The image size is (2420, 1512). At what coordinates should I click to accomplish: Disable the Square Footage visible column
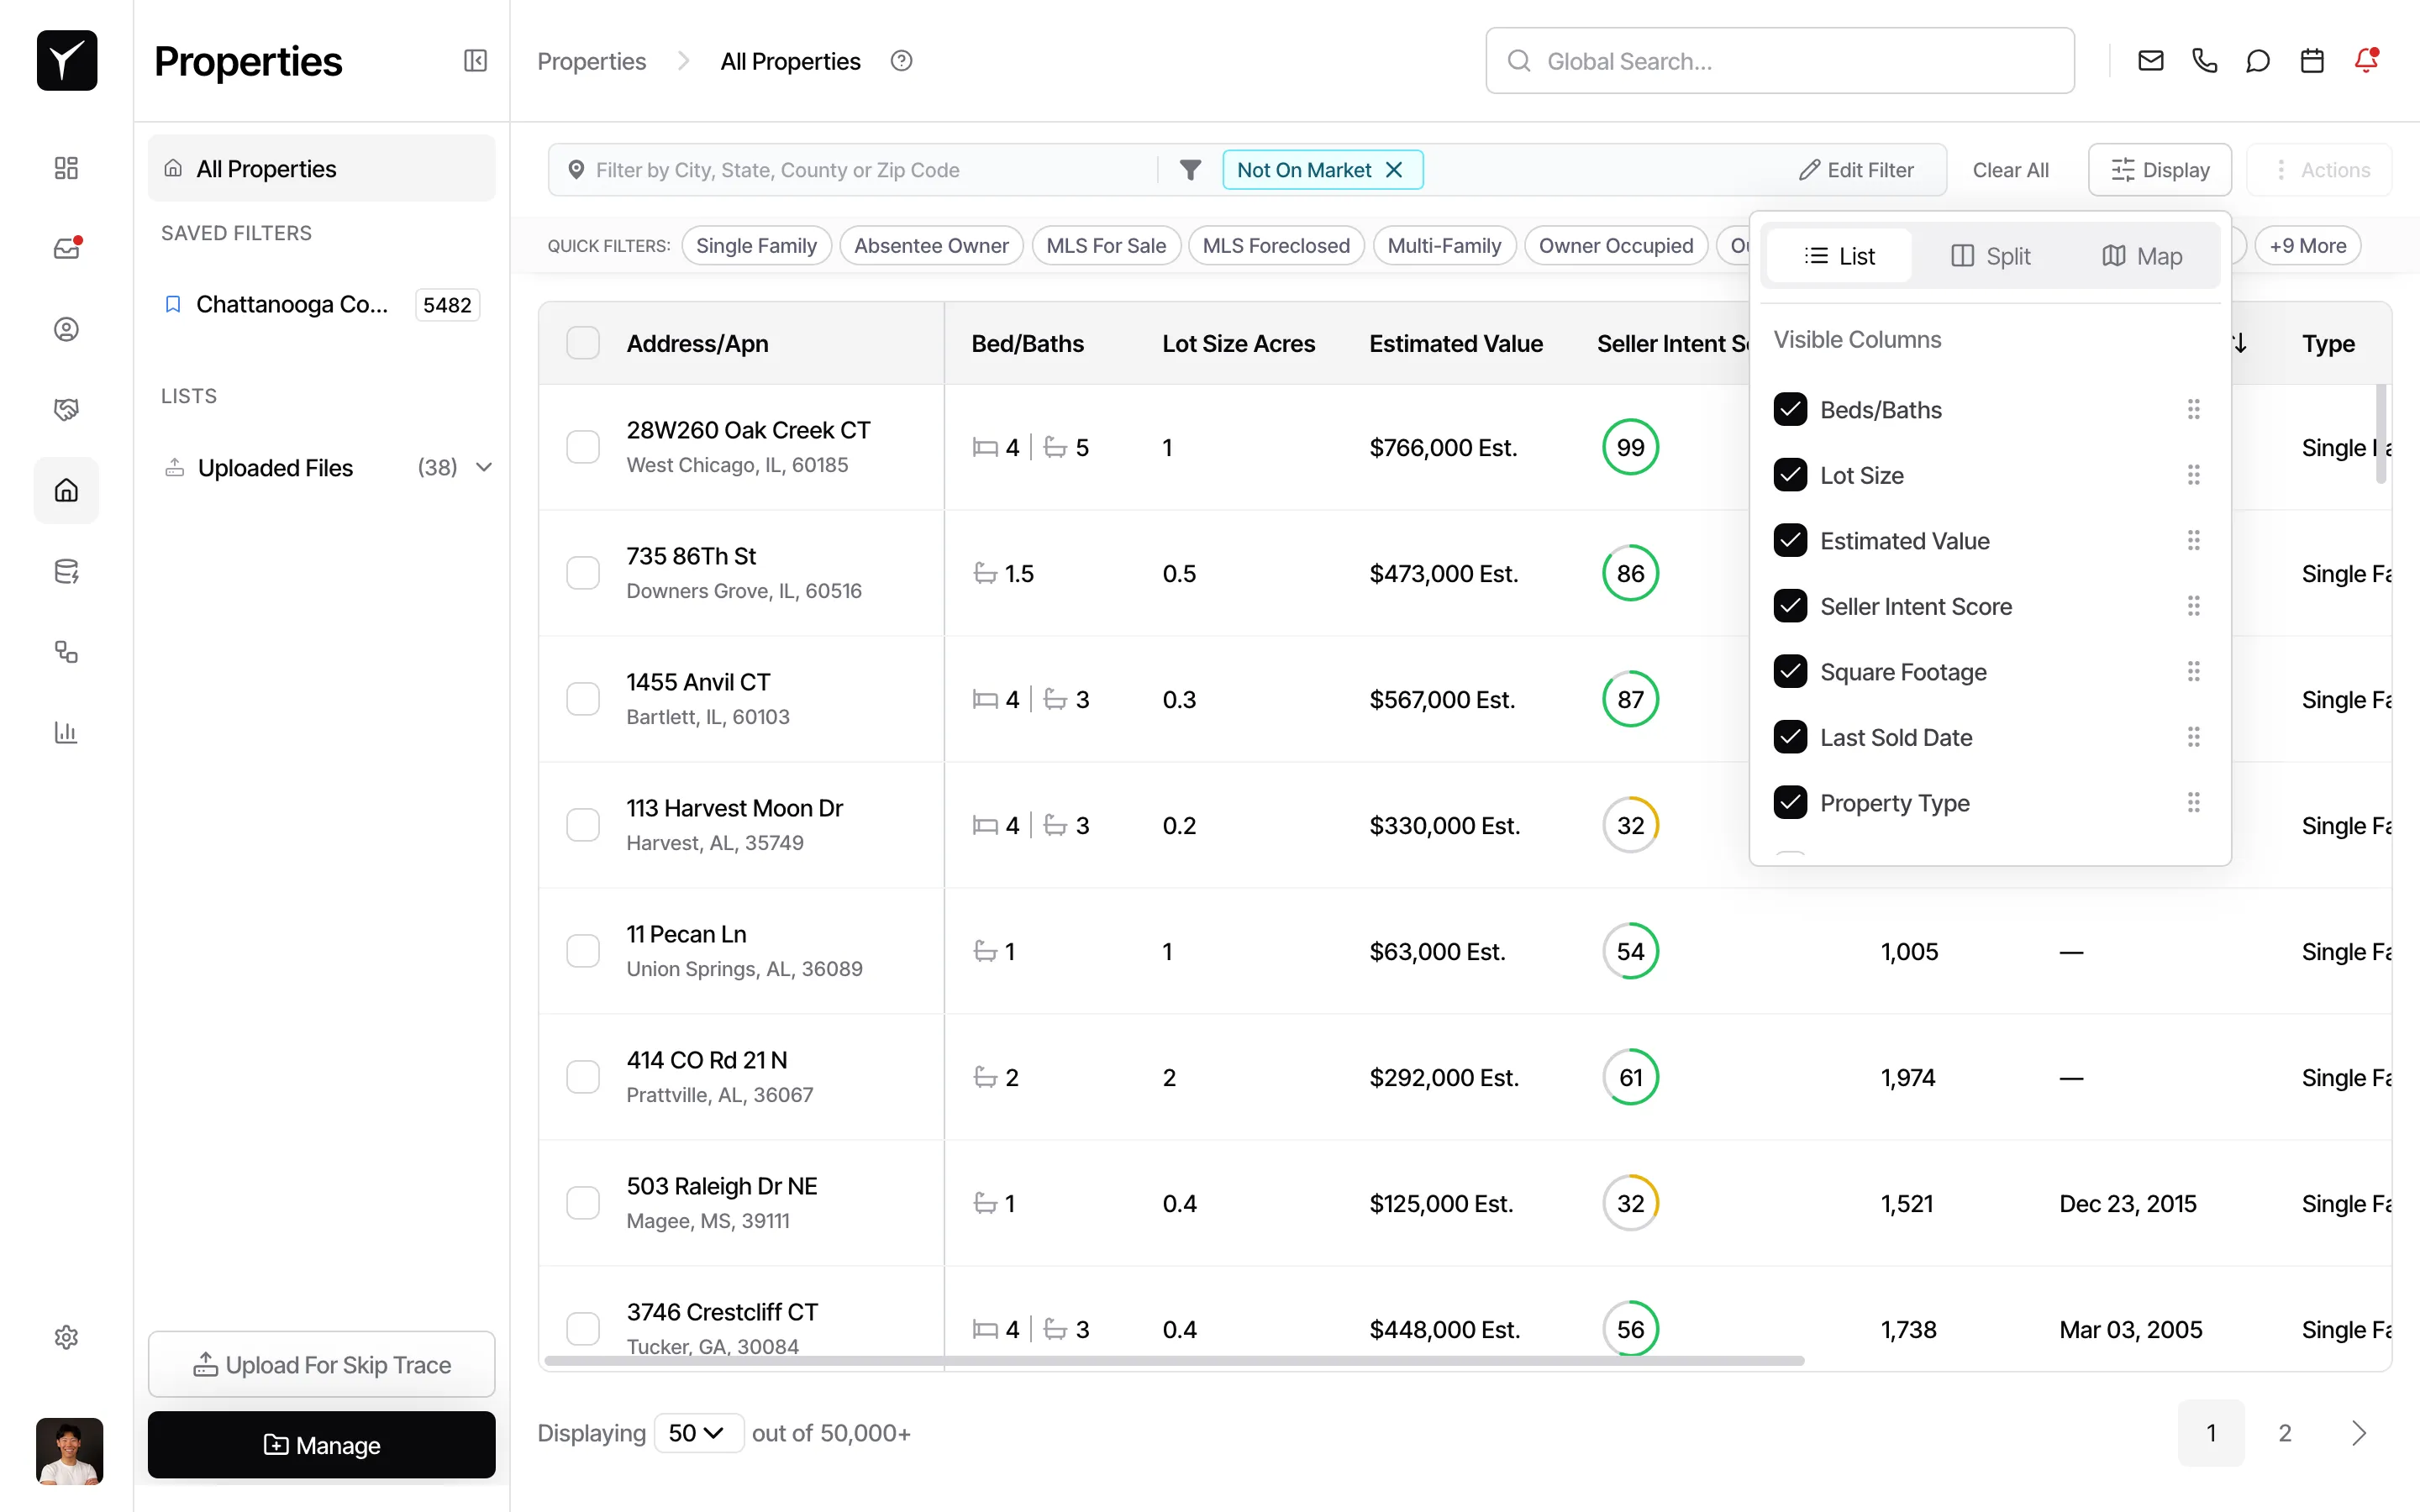pos(1790,671)
